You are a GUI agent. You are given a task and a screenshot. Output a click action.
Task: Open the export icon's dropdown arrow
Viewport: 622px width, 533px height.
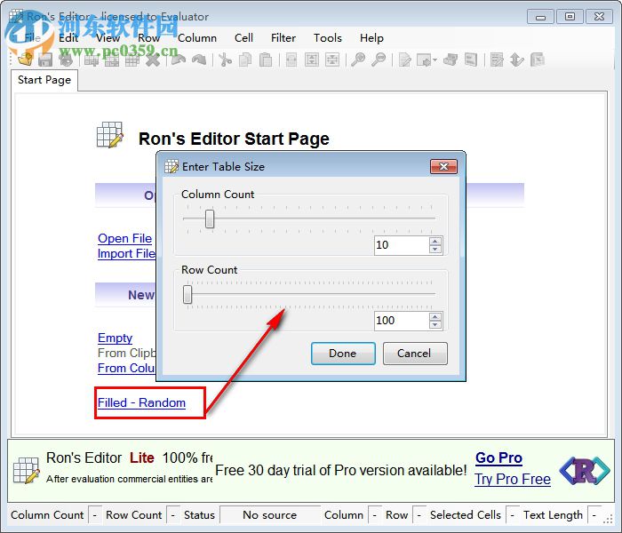pyautogui.click(x=435, y=60)
